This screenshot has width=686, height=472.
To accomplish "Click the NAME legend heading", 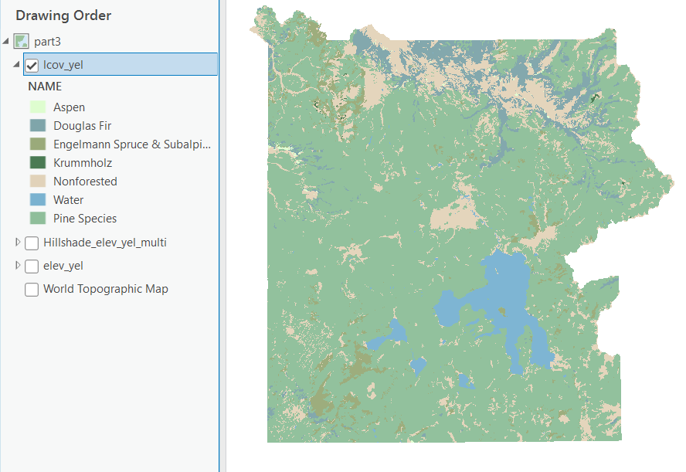I will tap(45, 87).
